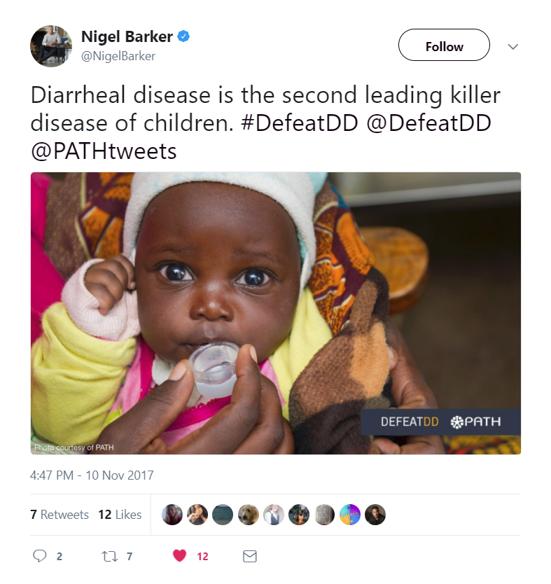Open the tweet timestamp 4:47 PM - 10 Nov 2017
551x584 pixels.
coord(92,475)
